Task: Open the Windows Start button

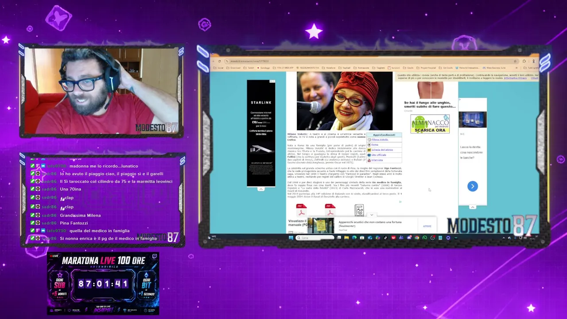Action: coord(291,237)
